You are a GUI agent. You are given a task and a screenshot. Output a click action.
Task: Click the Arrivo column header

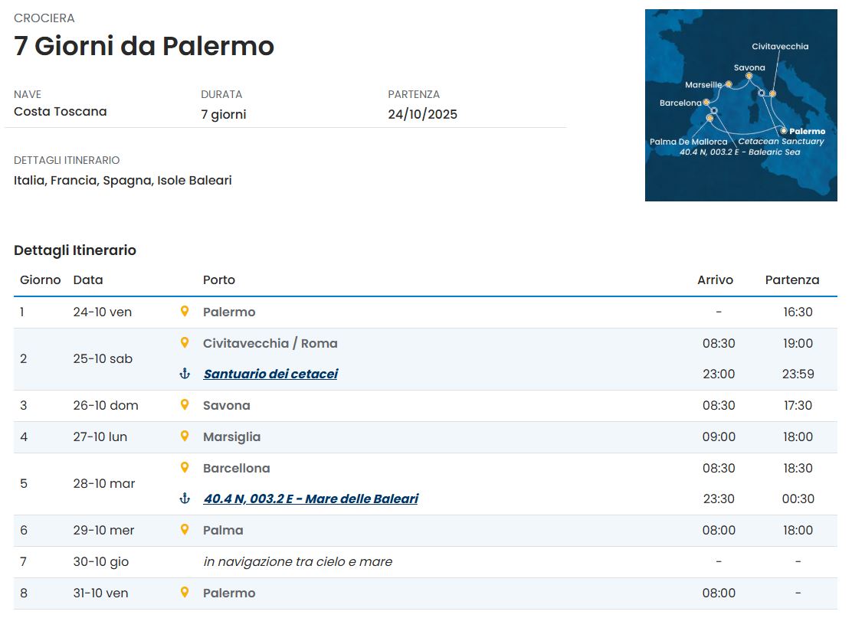[715, 280]
